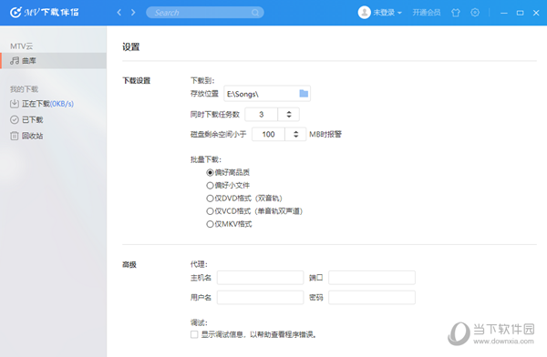Select 仅DVD格式 radio option

(x=244, y=199)
